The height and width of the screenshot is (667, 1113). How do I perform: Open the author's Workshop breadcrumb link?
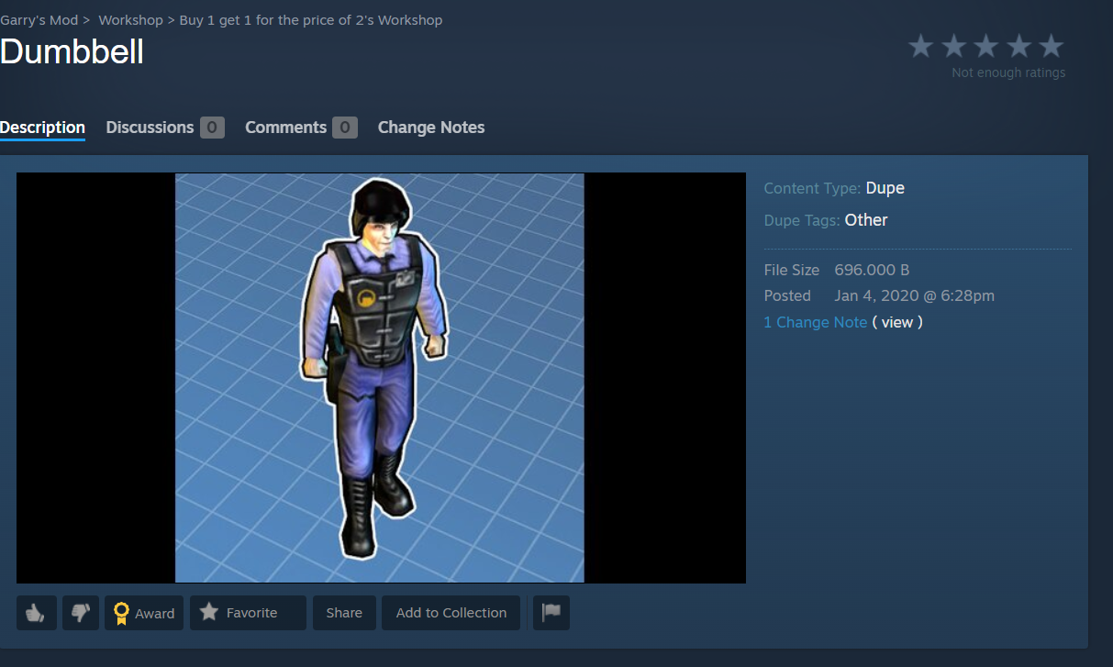(x=311, y=20)
